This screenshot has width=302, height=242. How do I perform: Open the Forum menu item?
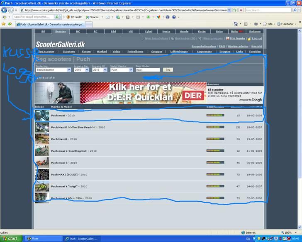coord(86,52)
